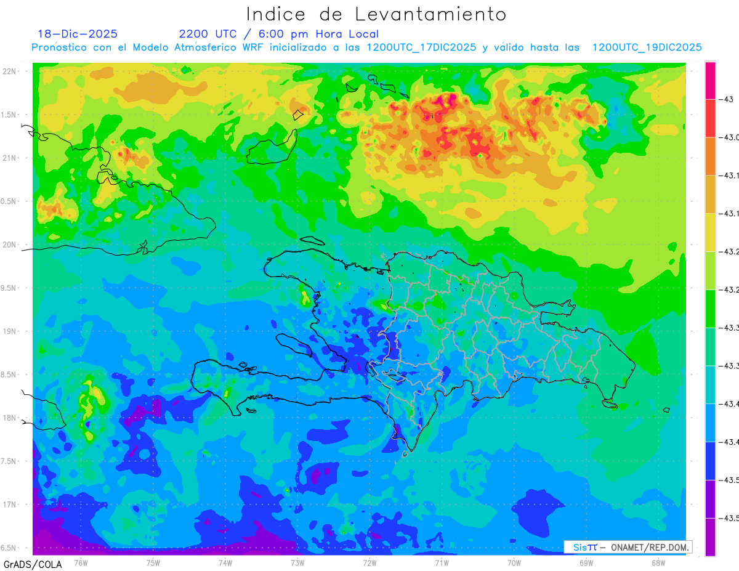739x571 pixels.
Task: Click the '75W' longitude label
Action: (153, 562)
